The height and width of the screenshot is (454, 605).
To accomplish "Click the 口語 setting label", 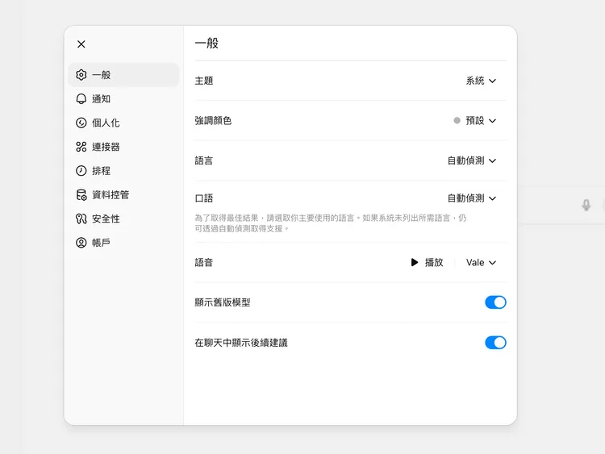I will coord(204,198).
